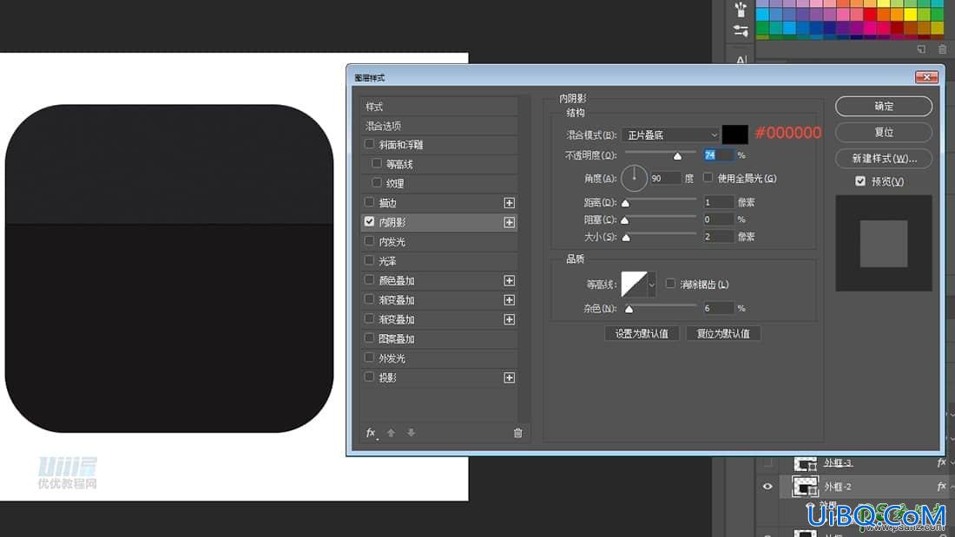Click 复位为默认值 button
This screenshot has height=537, width=955.
(723, 334)
